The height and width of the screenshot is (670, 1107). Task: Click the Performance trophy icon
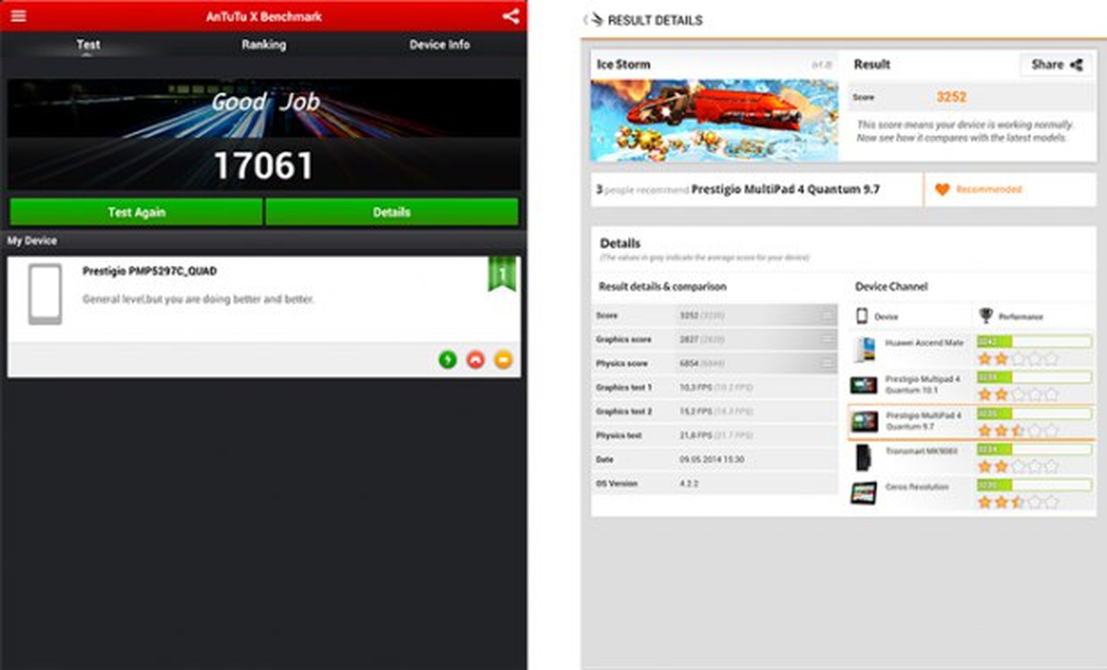pyautogui.click(x=986, y=316)
